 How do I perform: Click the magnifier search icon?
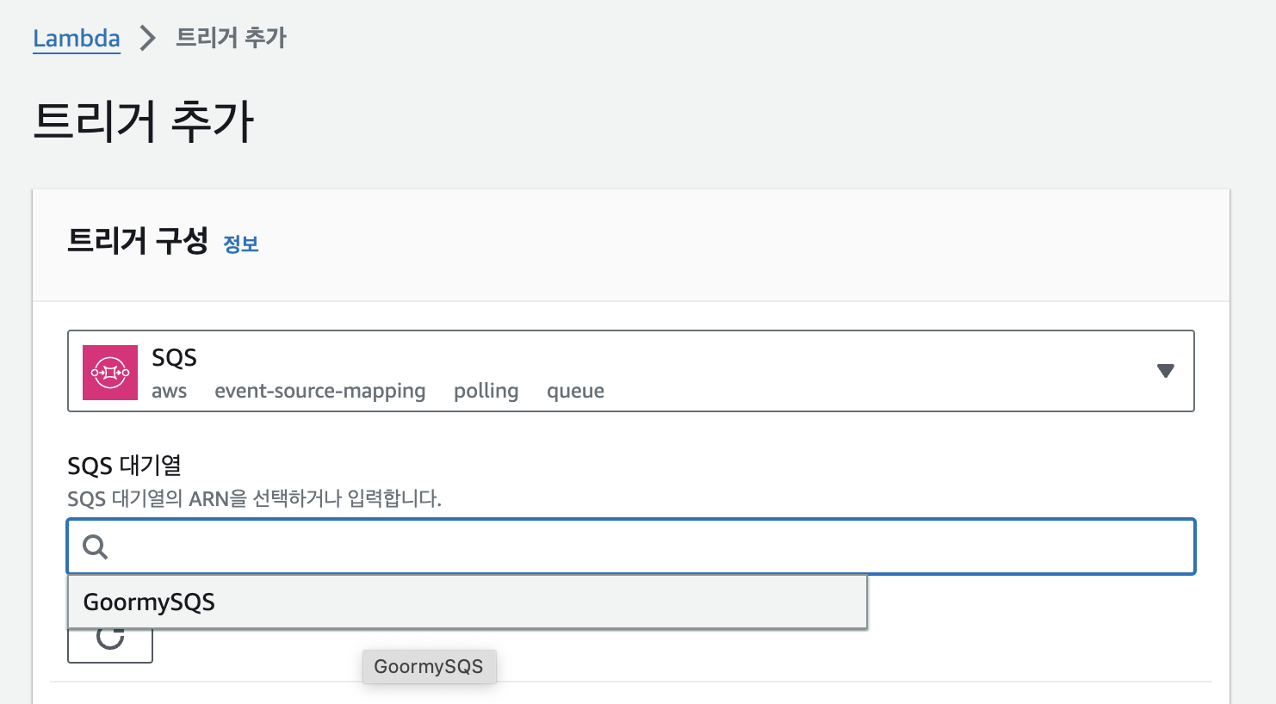[95, 547]
